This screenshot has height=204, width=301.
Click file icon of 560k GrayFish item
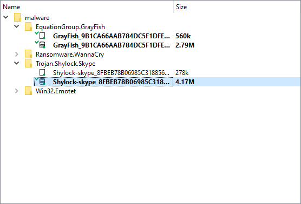pyautogui.click(x=42, y=36)
